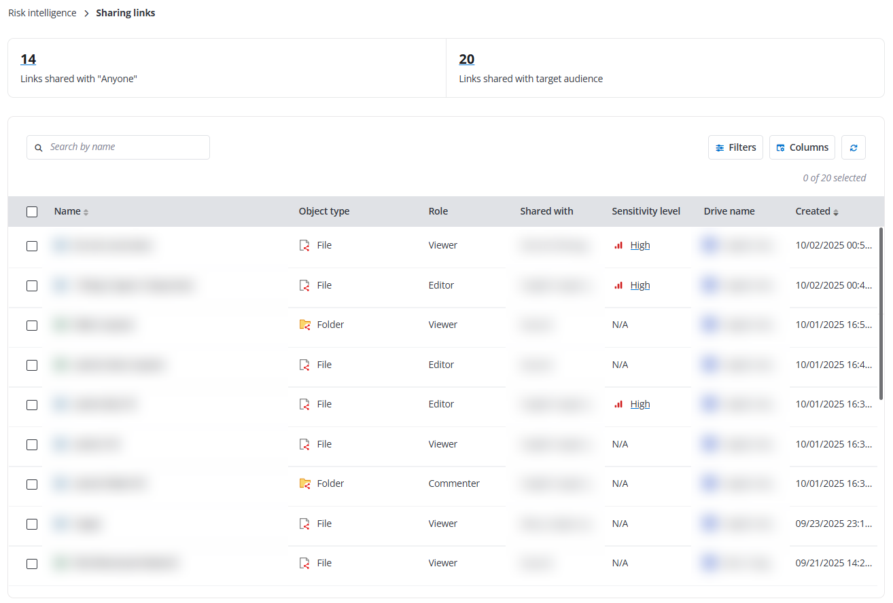Click the shared file icon in first row
This screenshot has height=603, width=893.
pos(304,245)
